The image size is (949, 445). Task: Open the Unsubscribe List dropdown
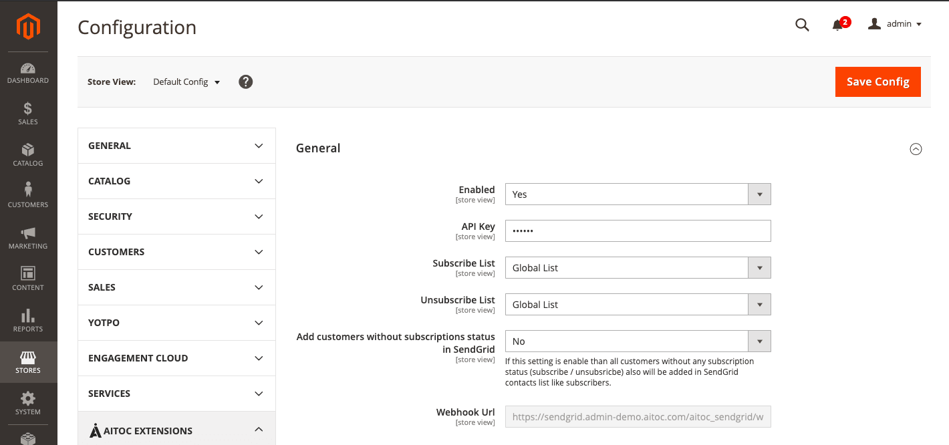pos(638,305)
